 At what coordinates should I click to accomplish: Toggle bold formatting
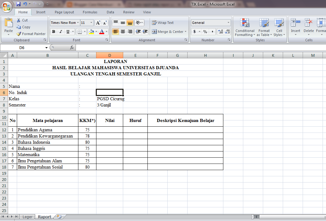pos(54,31)
